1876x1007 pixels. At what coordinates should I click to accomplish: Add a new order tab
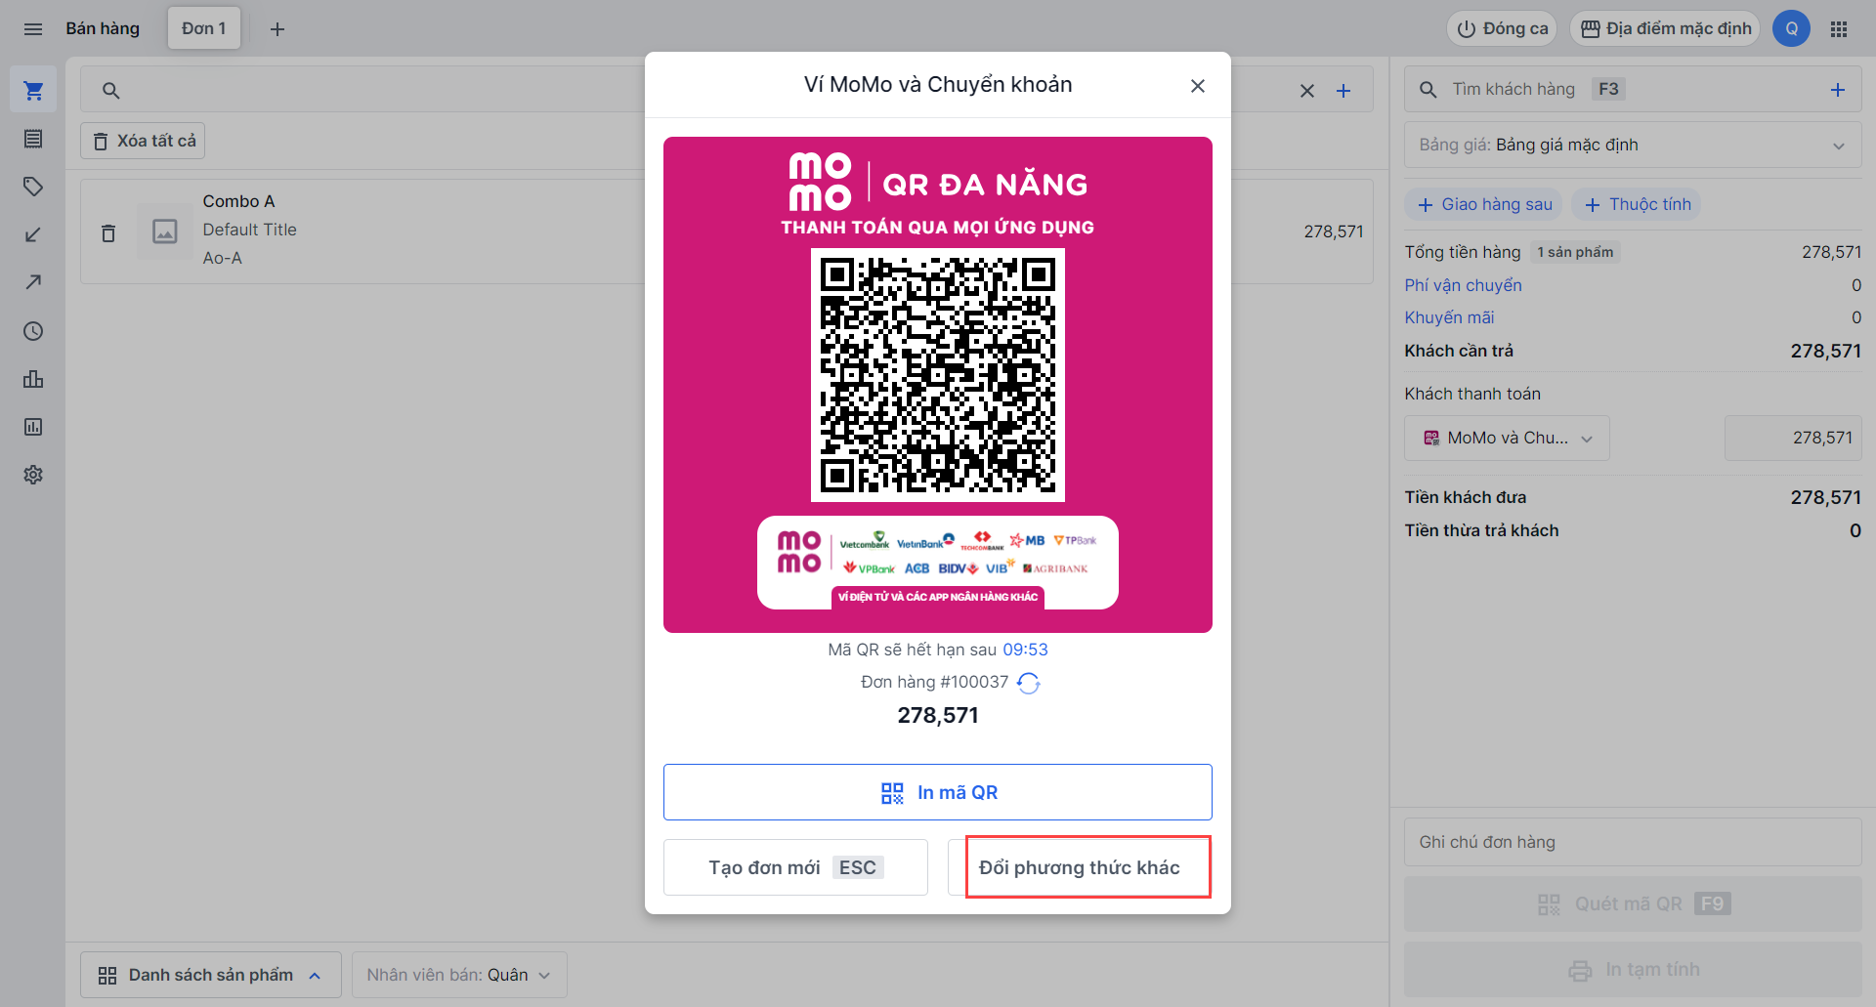pos(277,29)
